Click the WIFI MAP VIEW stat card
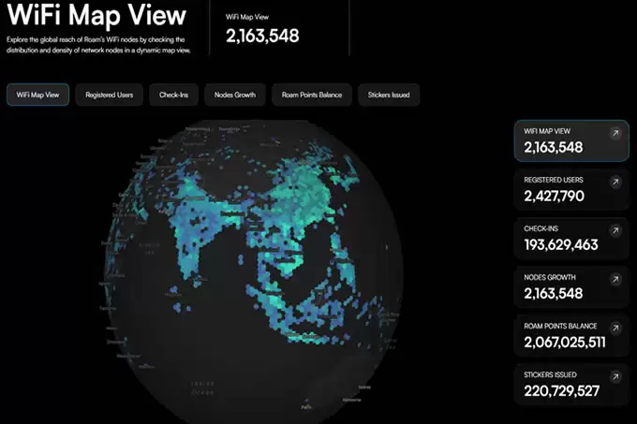 571,140
